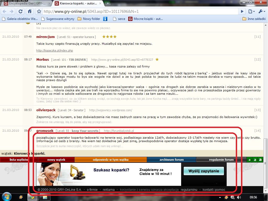The width and height of the screenshot is (268, 201).
Task: Reload the current page
Action: point(20,12)
